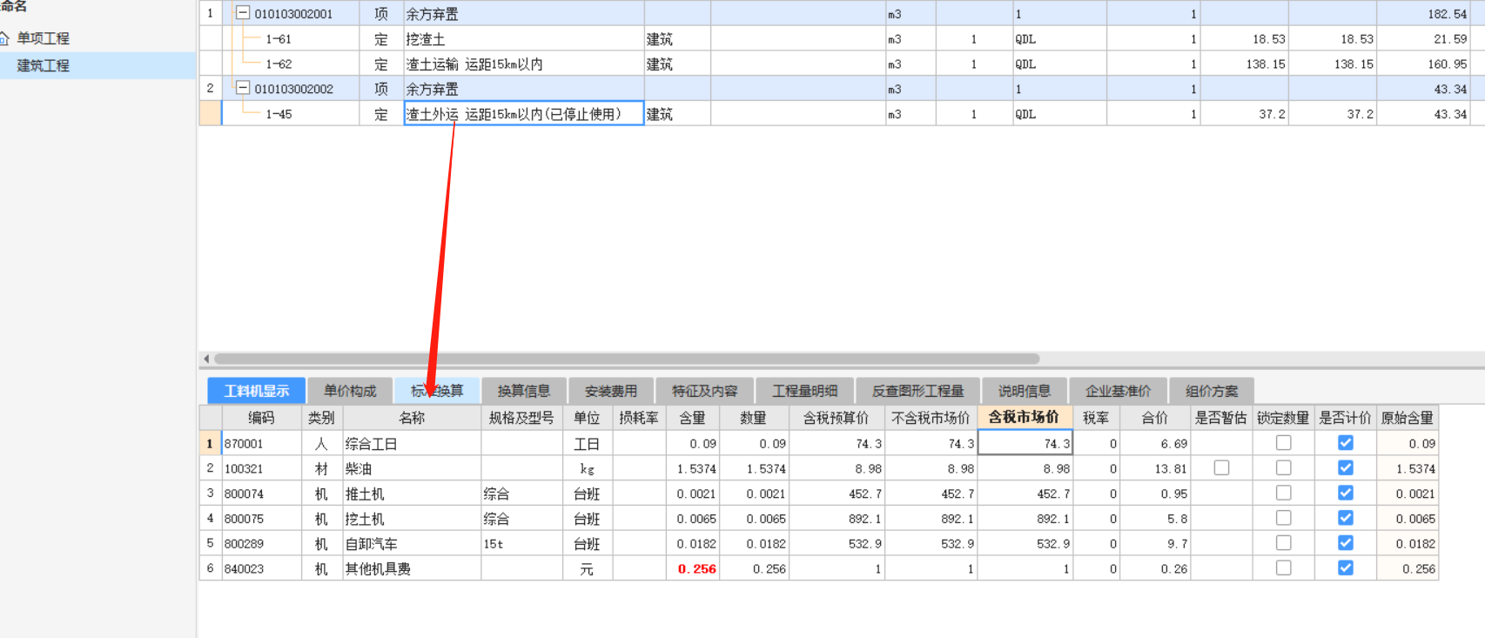This screenshot has width=1485, height=638.
Task: Open the 换算信息 tab
Action: [x=524, y=391]
